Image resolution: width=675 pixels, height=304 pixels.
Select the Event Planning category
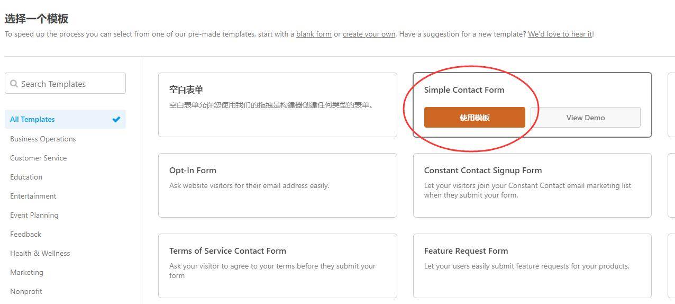pyautogui.click(x=34, y=215)
